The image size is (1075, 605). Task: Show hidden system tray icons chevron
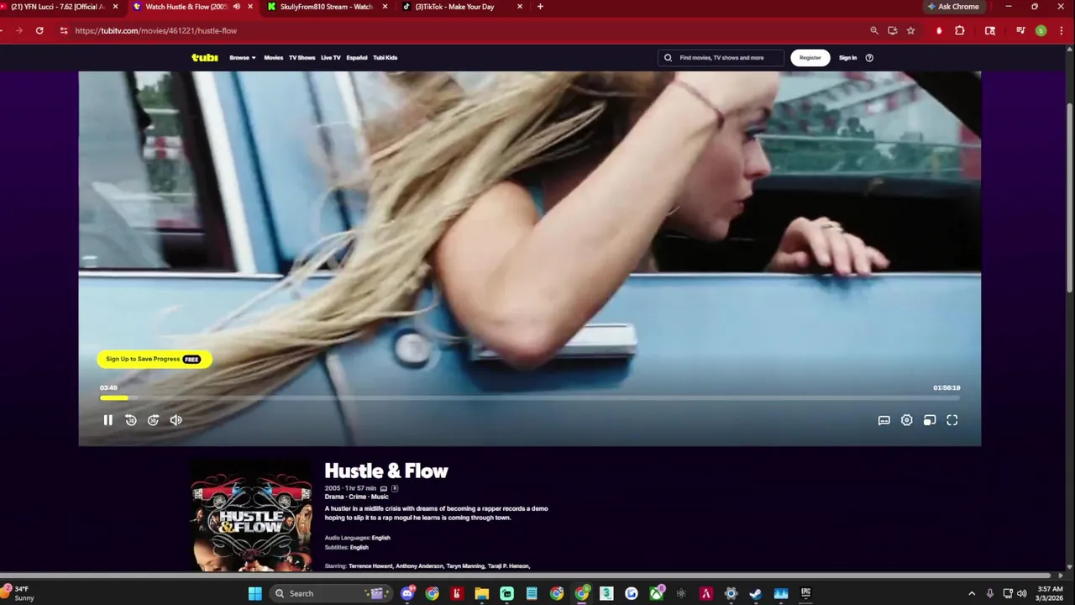point(972,593)
